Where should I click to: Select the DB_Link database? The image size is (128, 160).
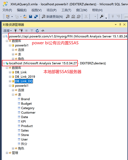point(21,72)
